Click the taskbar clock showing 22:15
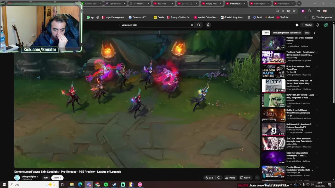 pyautogui.click(x=320, y=185)
